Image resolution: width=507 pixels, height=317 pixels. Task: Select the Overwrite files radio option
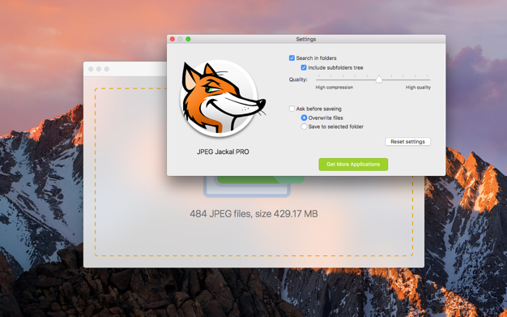pyautogui.click(x=304, y=118)
